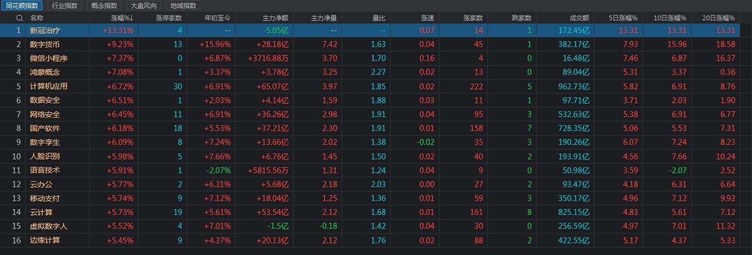Click the 18.58 twenty-day gain value
The height and width of the screenshot is (255, 752).
click(x=726, y=44)
